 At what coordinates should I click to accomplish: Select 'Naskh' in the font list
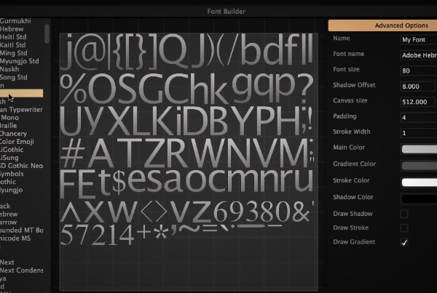click(9, 69)
